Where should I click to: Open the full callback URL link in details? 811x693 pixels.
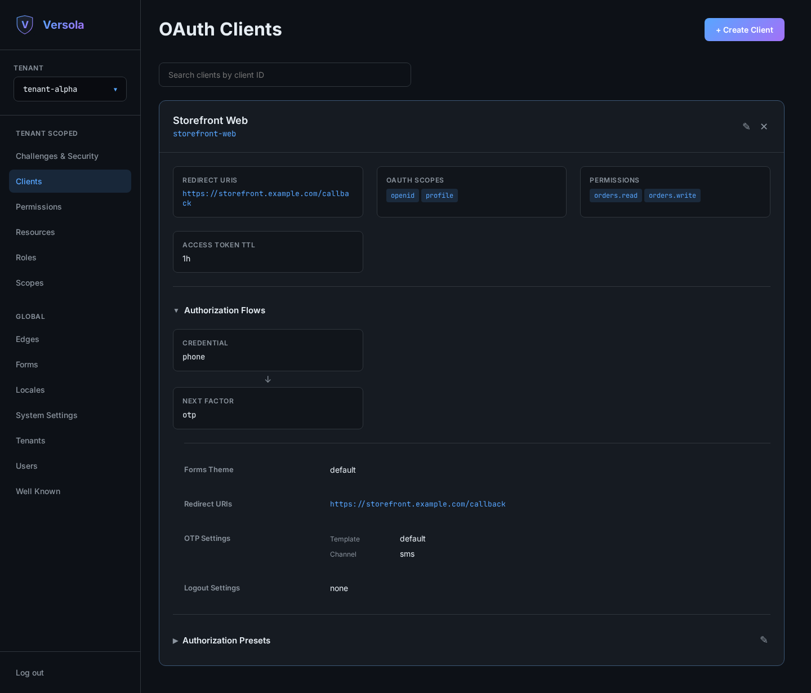pos(418,504)
